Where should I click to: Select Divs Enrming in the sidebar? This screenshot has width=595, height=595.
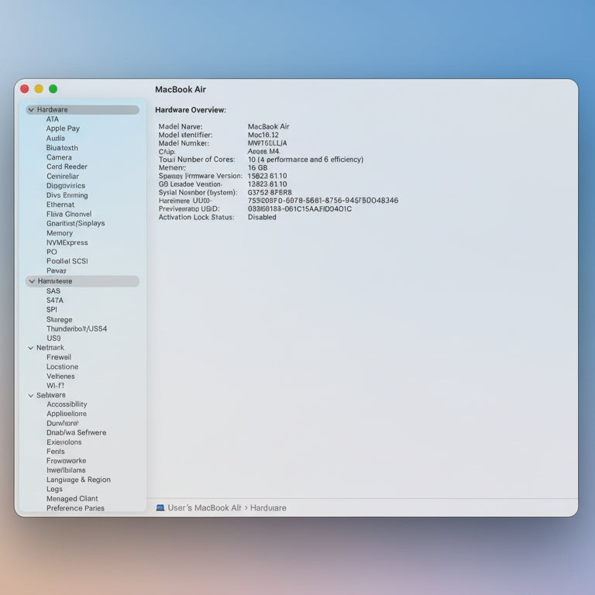[67, 195]
